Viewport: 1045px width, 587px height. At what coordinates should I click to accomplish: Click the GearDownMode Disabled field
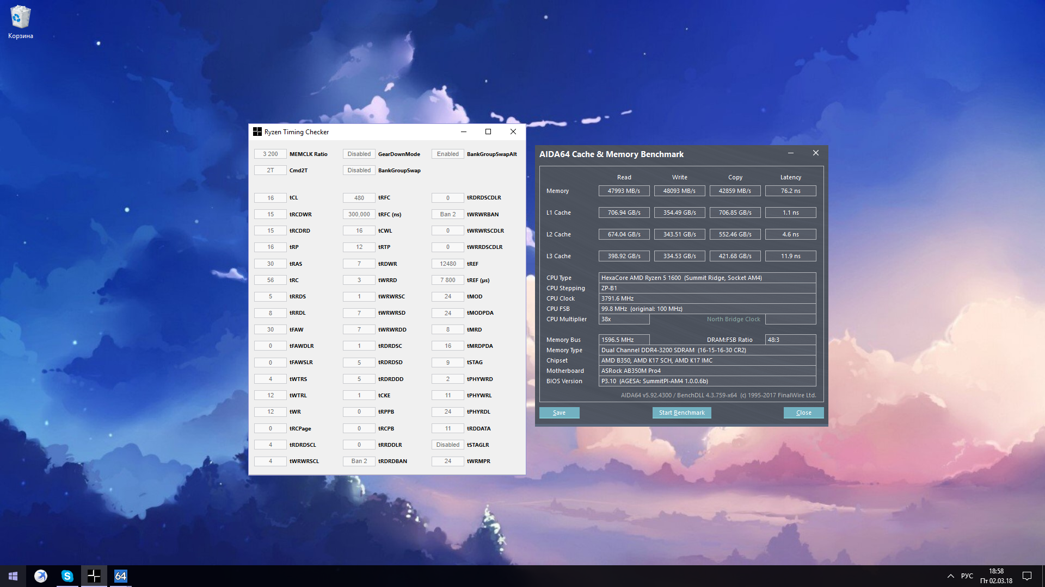coord(359,154)
